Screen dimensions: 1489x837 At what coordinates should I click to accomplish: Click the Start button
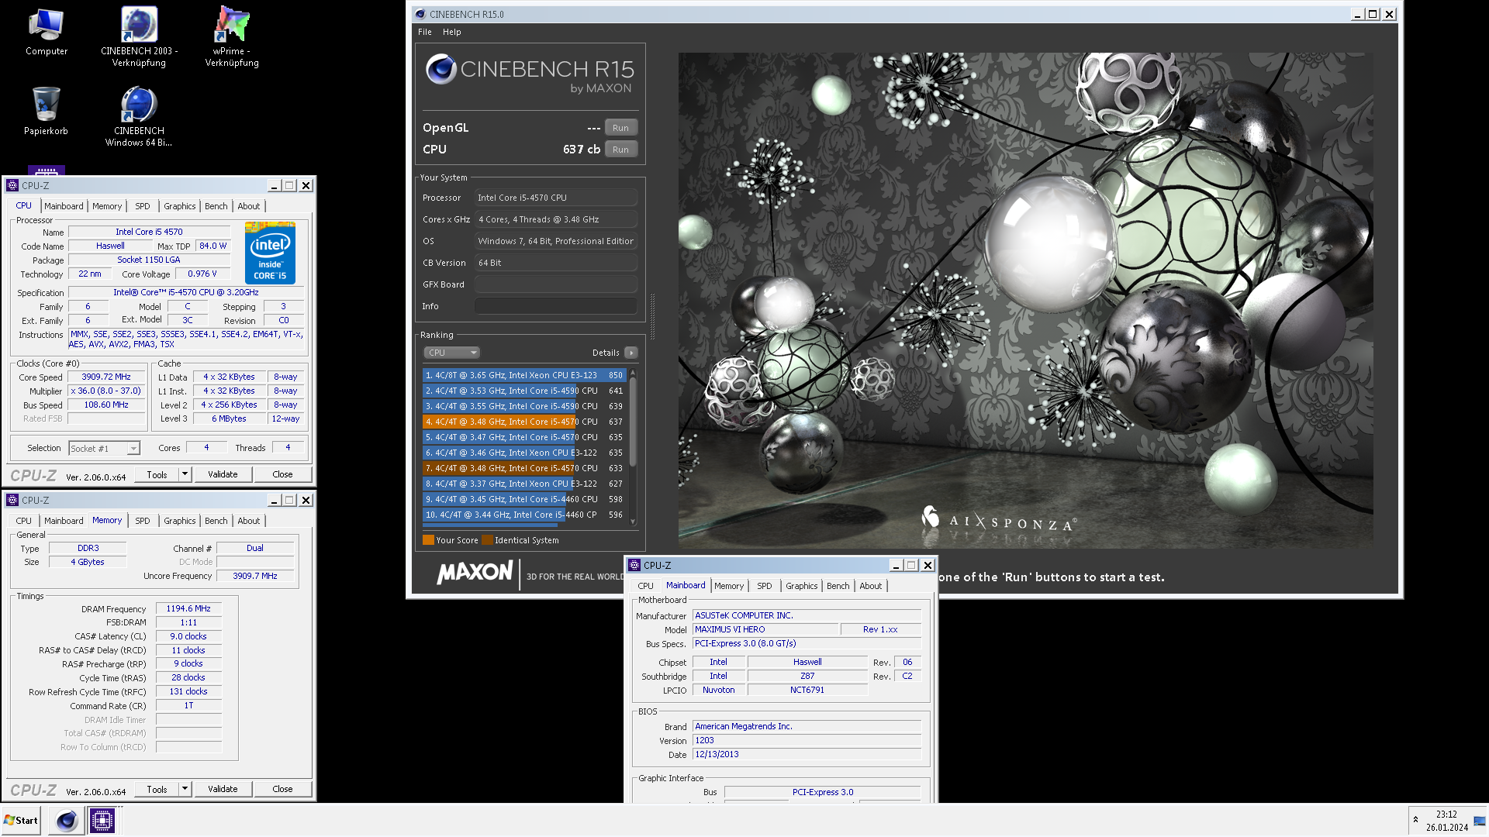coord(21,821)
